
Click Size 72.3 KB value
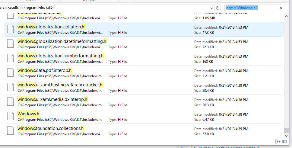click(208, 47)
